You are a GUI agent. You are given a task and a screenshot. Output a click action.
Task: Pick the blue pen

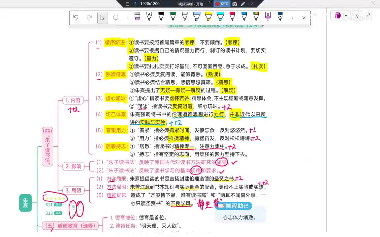[x=244, y=16]
